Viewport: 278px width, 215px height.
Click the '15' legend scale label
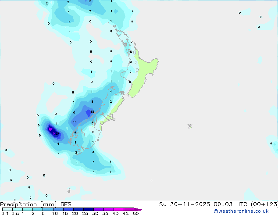pos(65,213)
